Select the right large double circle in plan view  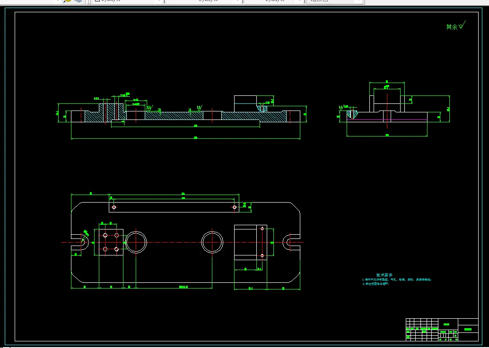click(x=212, y=242)
